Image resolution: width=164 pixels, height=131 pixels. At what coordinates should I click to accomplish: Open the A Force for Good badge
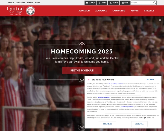coord(30,11)
